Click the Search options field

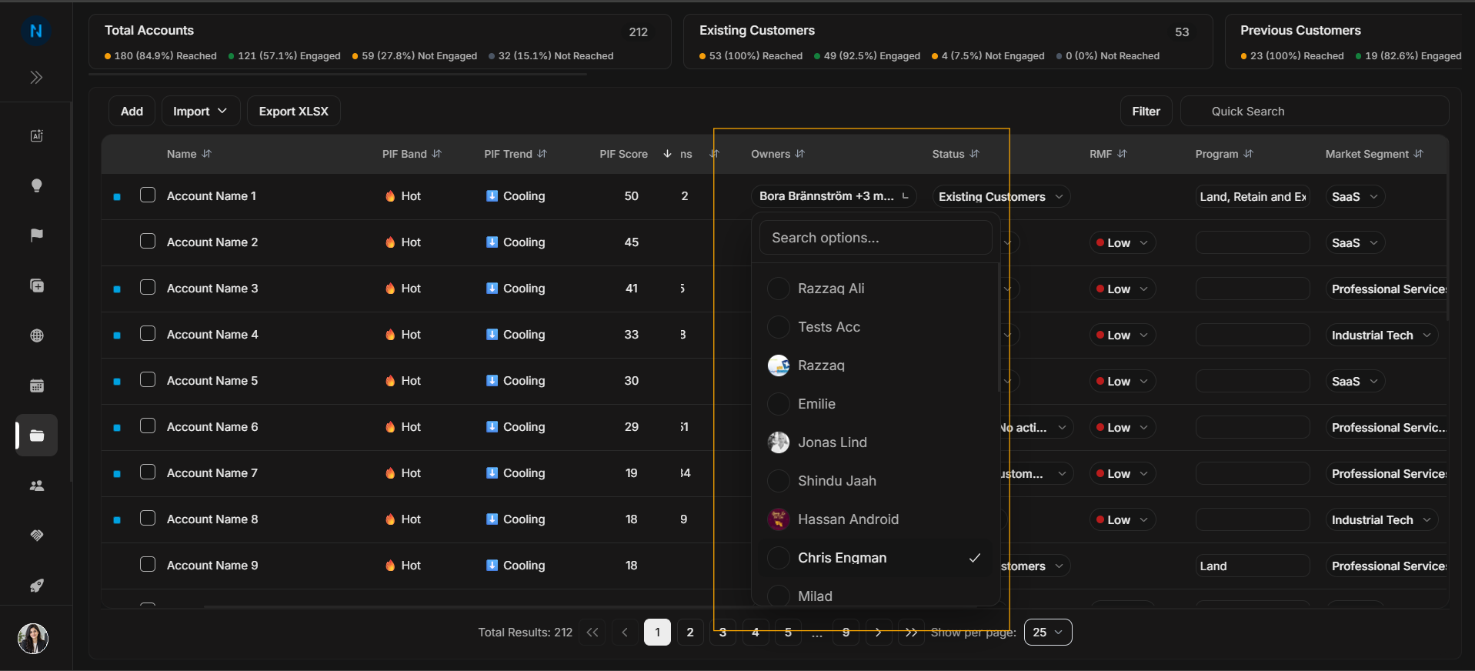[876, 238]
